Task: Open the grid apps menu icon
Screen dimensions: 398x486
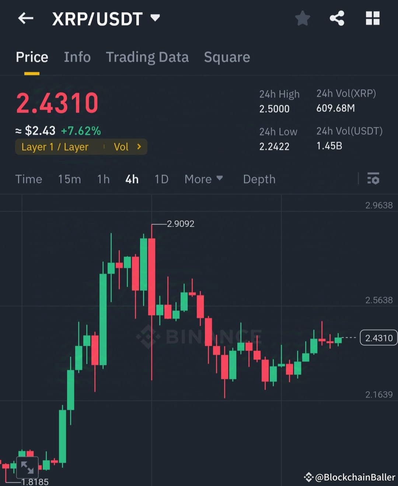Action: click(x=372, y=18)
